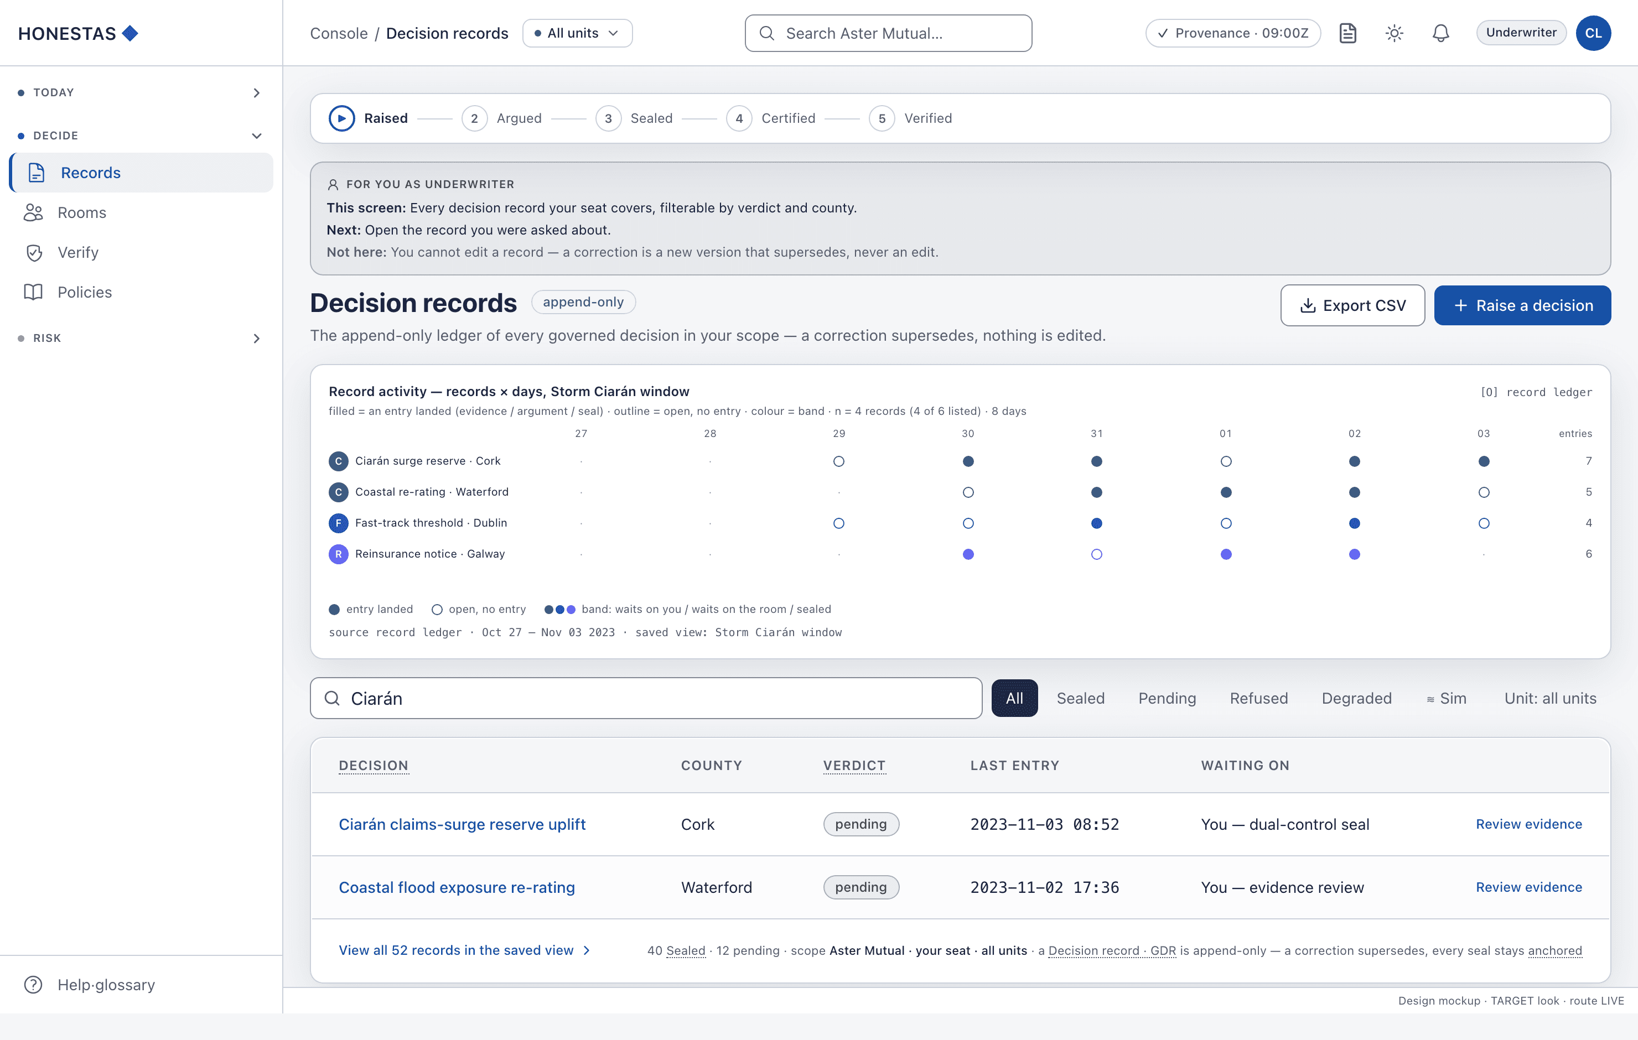Click the 2023-11-03 08:52 last entry cell
This screenshot has height=1040, width=1638.
point(1044,824)
